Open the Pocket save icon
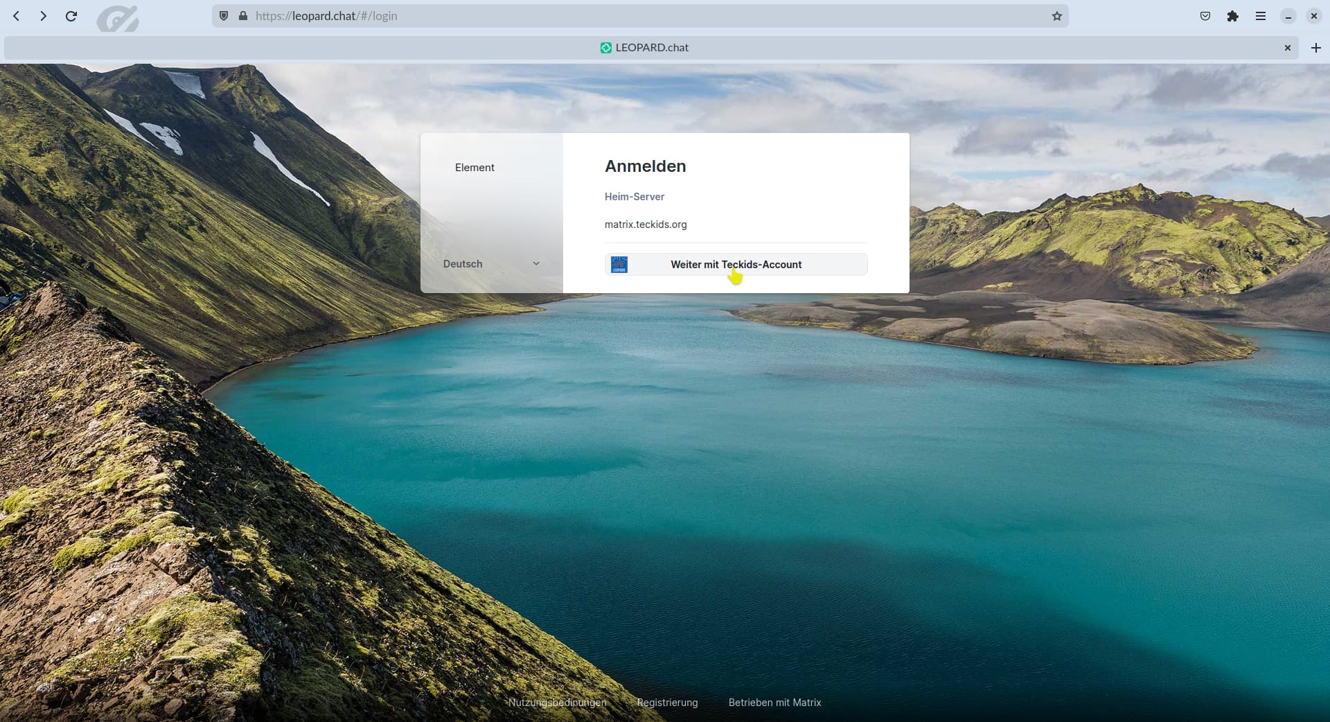This screenshot has width=1330, height=722. coord(1205,16)
